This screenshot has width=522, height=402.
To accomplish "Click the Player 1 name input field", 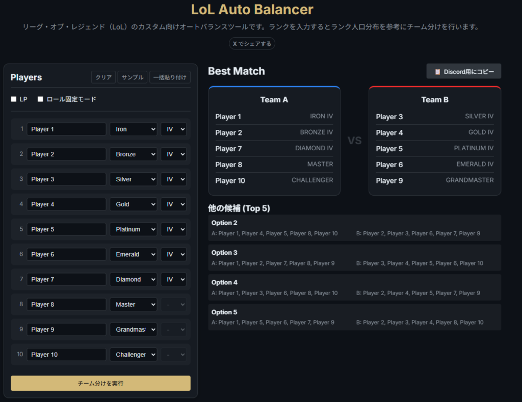I will pyautogui.click(x=66, y=129).
